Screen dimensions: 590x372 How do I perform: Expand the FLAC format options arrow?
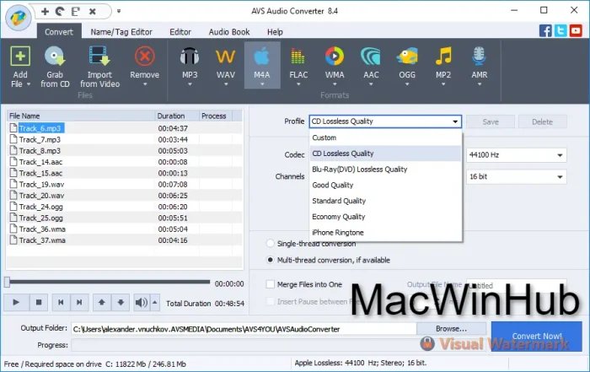[x=298, y=84]
